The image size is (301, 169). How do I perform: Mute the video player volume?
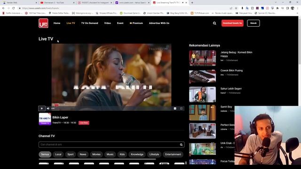click(x=48, y=108)
